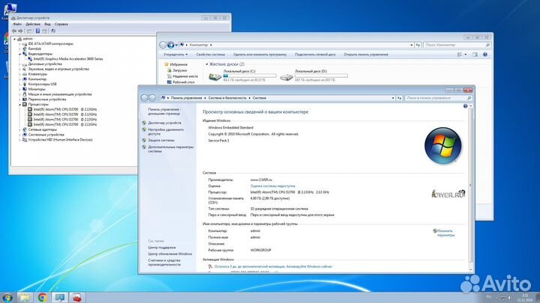The image size is (540, 303).
Task: Select Intel Graphics Media Accelerator 3600 device
Action: pos(65,58)
